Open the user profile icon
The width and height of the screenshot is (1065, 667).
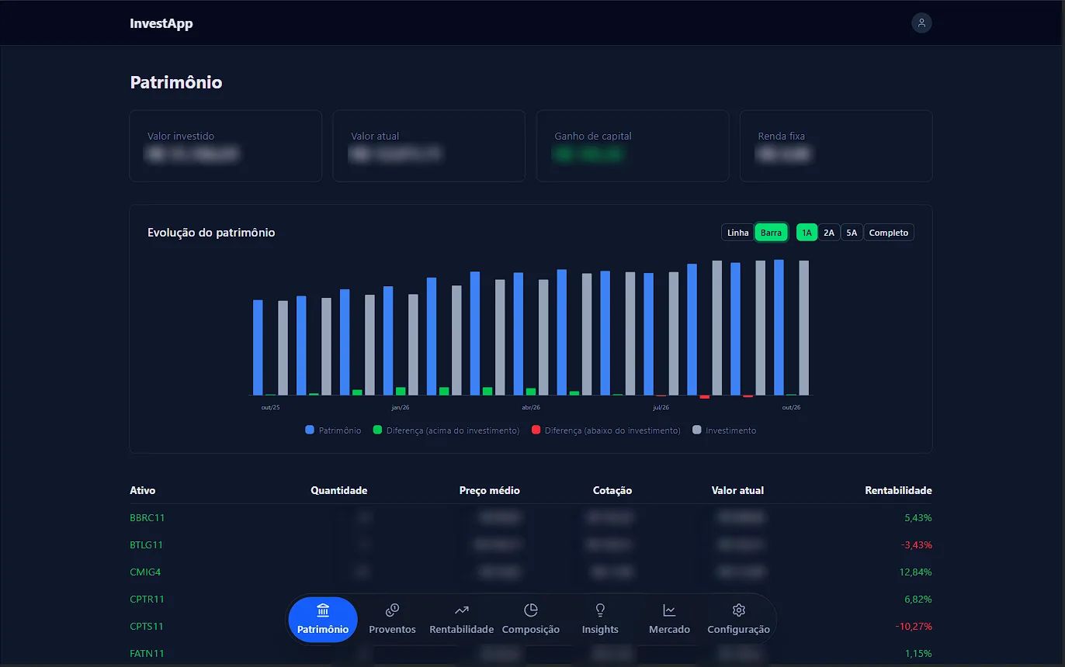pyautogui.click(x=921, y=23)
